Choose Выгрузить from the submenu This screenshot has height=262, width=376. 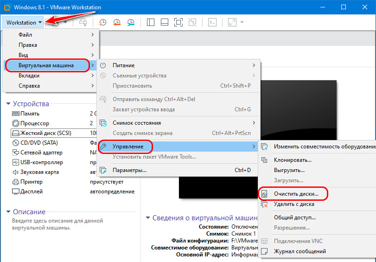(318, 170)
